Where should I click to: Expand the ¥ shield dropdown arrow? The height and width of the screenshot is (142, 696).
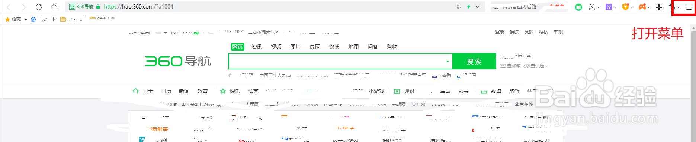632,7
